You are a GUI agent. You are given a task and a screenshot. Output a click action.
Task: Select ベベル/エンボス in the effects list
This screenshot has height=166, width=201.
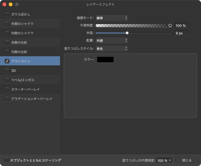coord(23,80)
